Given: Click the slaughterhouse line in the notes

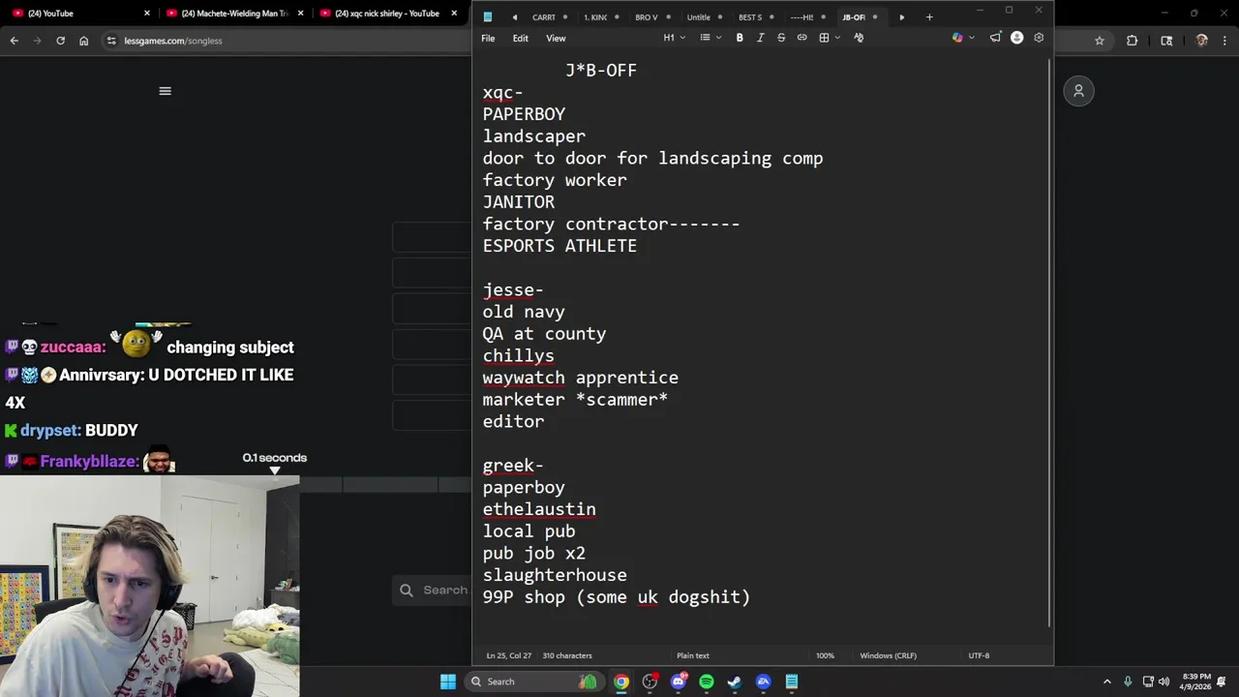Looking at the screenshot, I should (x=555, y=575).
